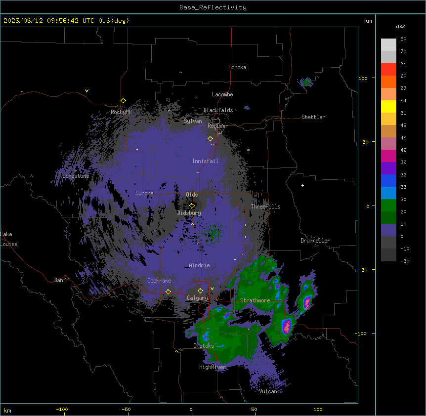Click the dBZ legend heading
Image resolution: width=426 pixels, height=416 pixels.
coord(400,26)
